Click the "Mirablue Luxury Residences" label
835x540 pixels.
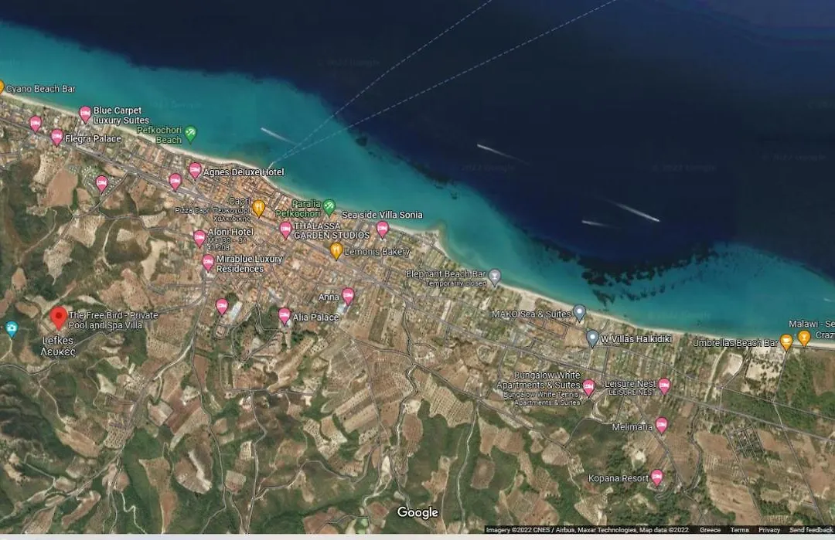pos(249,263)
